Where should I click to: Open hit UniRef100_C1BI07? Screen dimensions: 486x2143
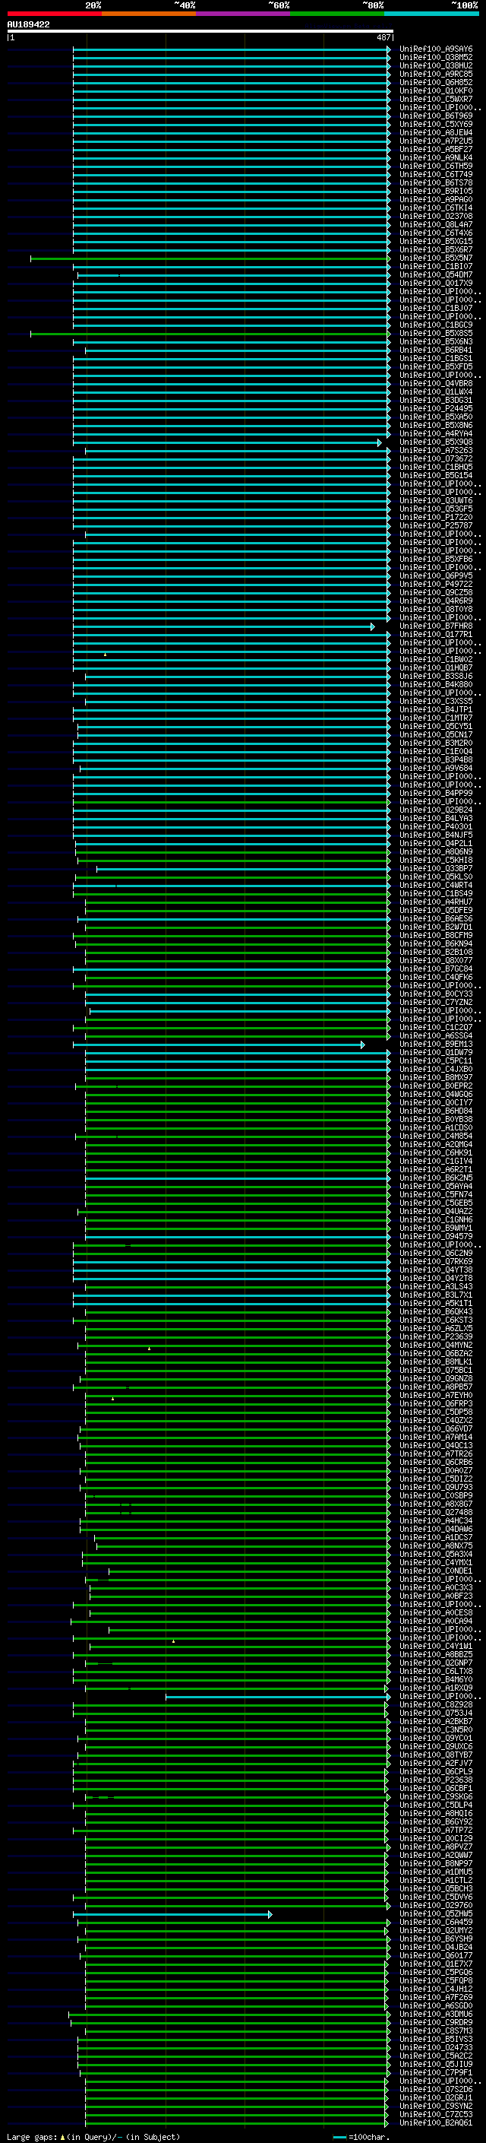(435, 266)
